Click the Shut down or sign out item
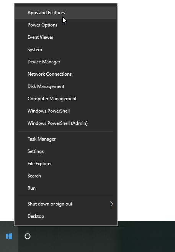 point(66,204)
